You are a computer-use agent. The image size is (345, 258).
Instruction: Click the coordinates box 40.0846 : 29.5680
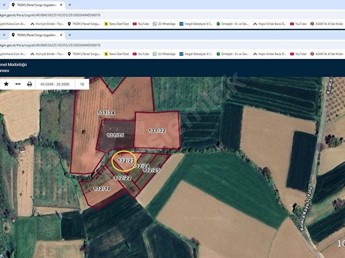pos(55,84)
